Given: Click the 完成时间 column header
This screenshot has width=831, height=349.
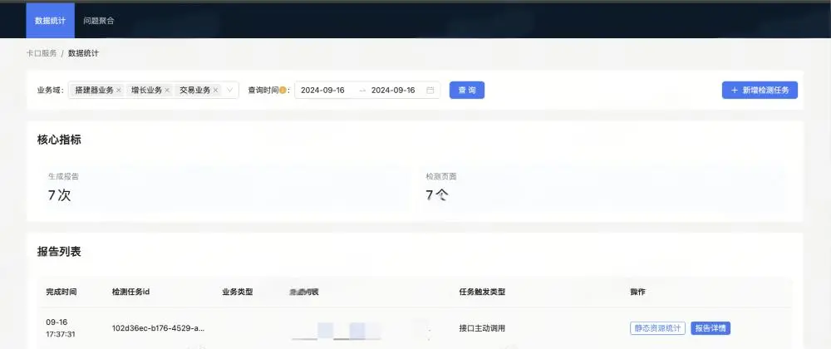Looking at the screenshot, I should point(61,292).
